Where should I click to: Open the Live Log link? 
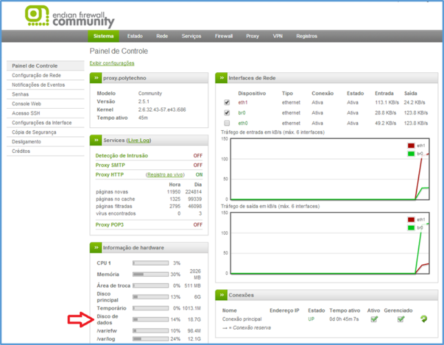tap(139, 140)
